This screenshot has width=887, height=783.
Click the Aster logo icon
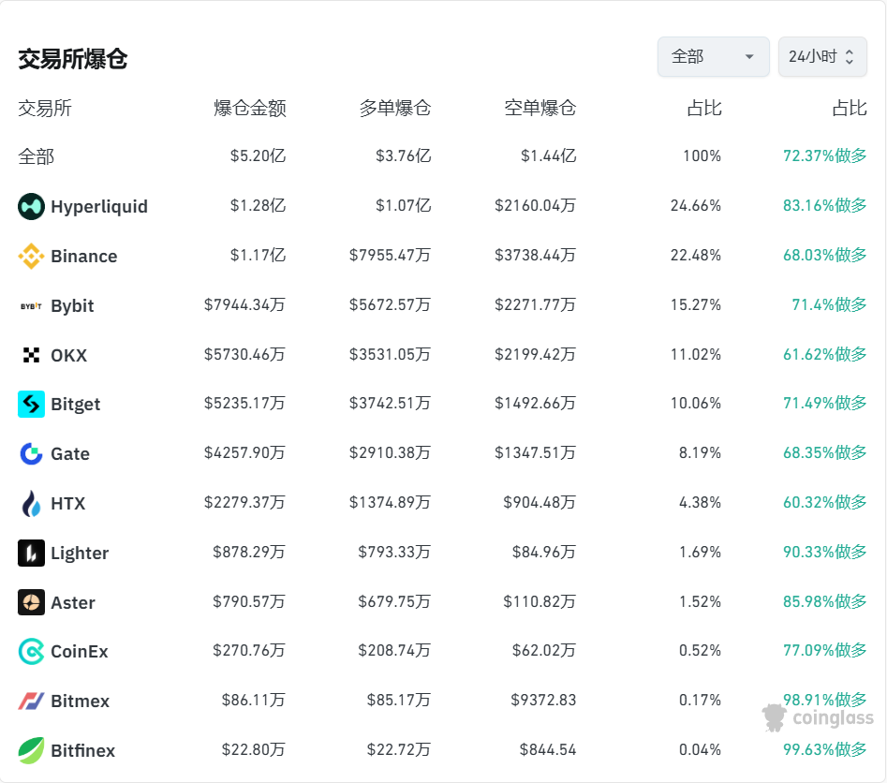click(31, 602)
